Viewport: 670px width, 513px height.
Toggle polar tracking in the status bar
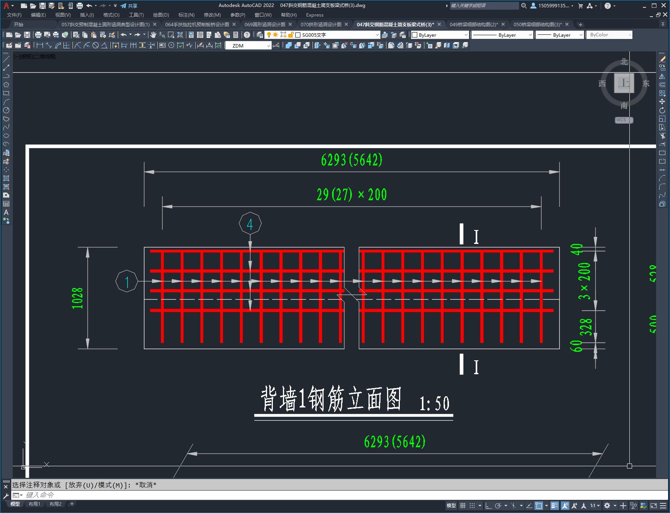[x=498, y=506]
